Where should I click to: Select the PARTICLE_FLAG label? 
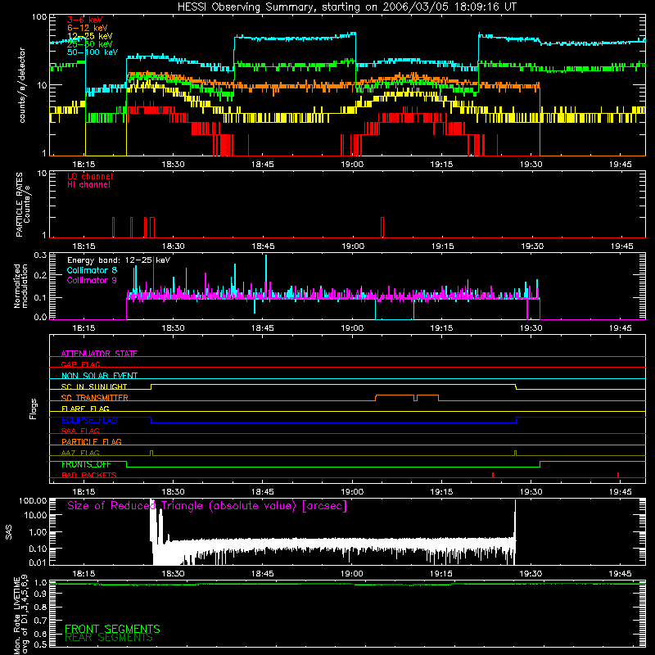pos(92,441)
